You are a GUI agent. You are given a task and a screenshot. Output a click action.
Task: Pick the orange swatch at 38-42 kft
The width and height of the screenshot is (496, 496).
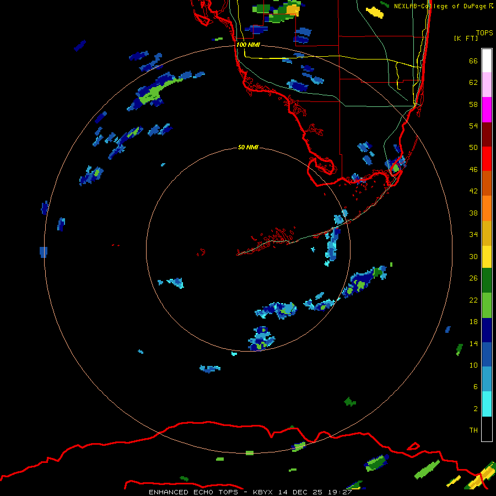[x=487, y=208]
